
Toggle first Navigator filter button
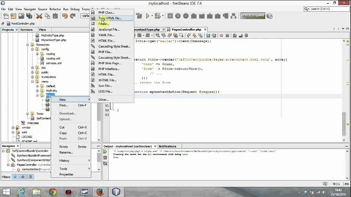pos(15,177)
